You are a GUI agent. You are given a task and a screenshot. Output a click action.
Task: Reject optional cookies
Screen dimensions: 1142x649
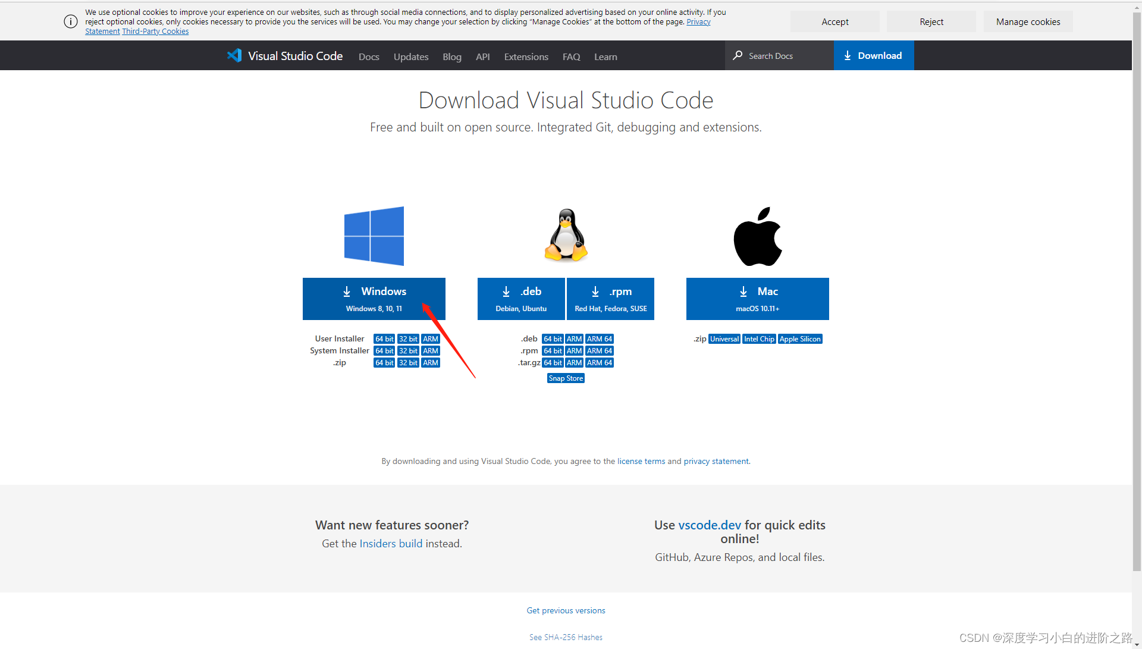[931, 21]
